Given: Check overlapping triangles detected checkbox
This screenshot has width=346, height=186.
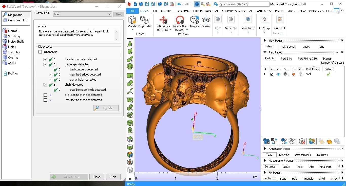Looking at the screenshot, I should [45, 95].
